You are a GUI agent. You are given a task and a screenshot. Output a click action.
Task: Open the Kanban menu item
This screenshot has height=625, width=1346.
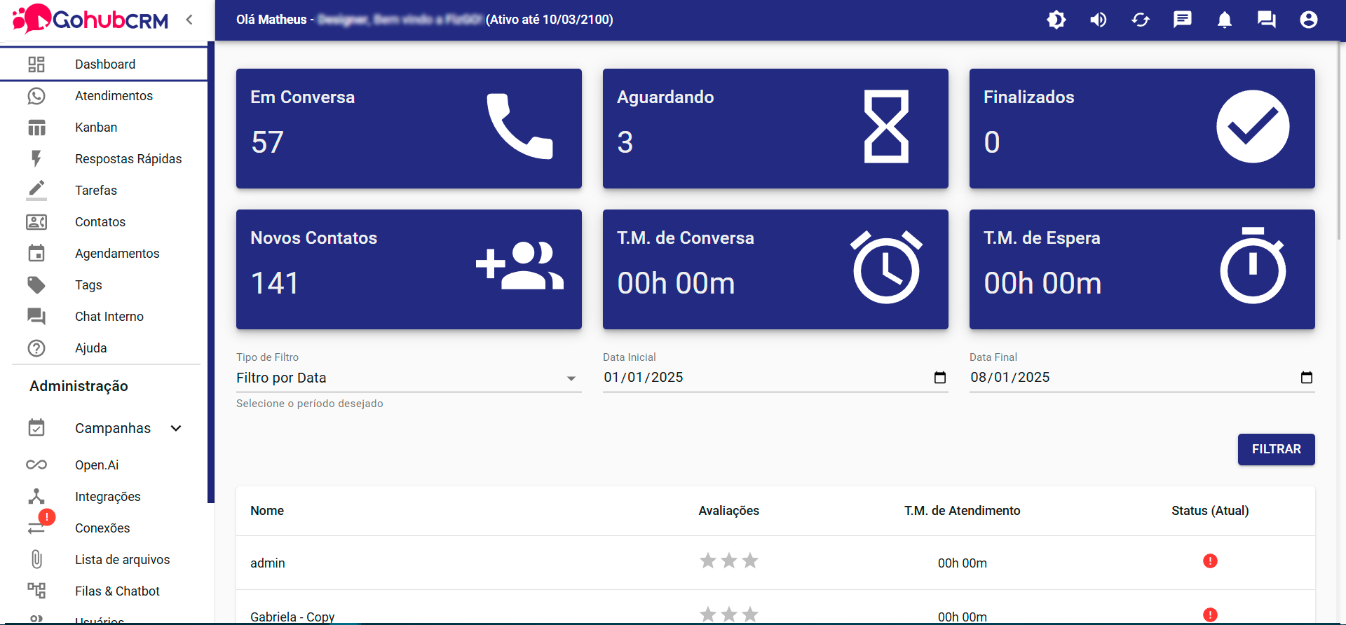tap(96, 128)
